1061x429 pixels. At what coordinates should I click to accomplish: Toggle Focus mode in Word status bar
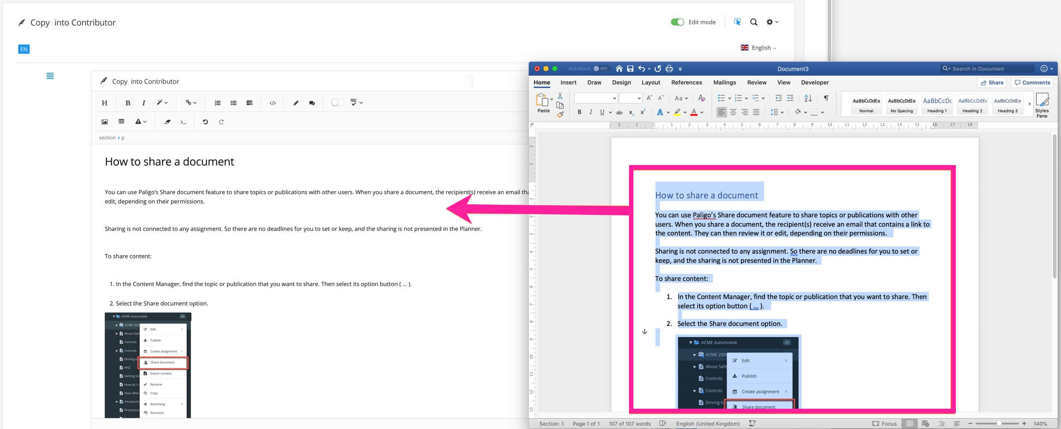pyautogui.click(x=884, y=423)
